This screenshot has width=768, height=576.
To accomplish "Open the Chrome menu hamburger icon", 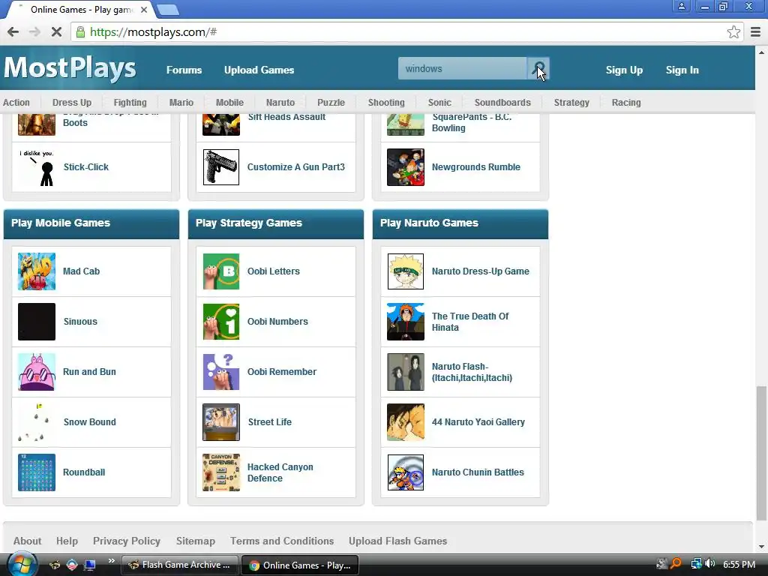I will click(755, 31).
